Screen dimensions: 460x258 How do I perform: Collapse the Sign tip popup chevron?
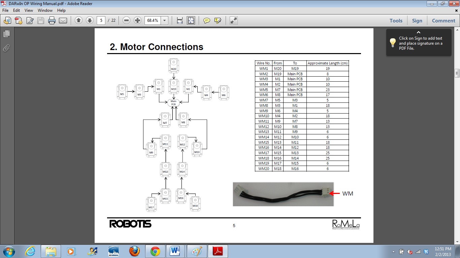pyautogui.click(x=419, y=32)
